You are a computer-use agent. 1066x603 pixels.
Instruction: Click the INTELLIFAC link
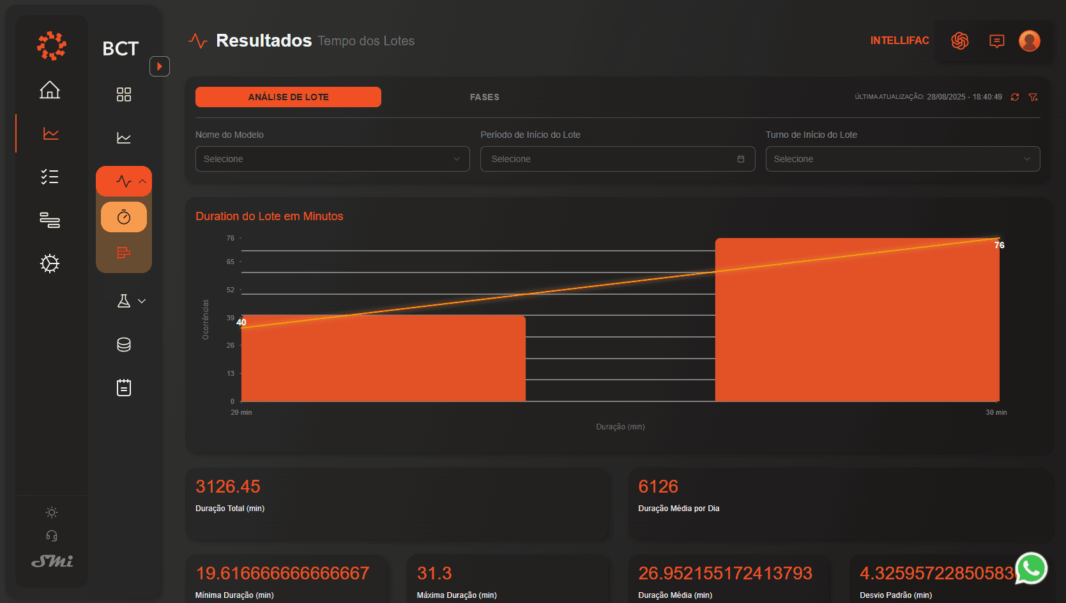pyautogui.click(x=899, y=41)
